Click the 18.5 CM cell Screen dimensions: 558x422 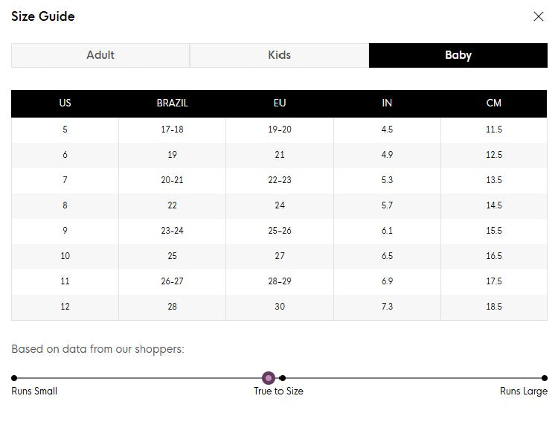point(494,307)
